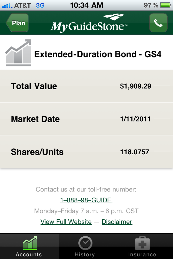Tap the phone call icon button
This screenshot has height=259, width=173.
click(158, 23)
